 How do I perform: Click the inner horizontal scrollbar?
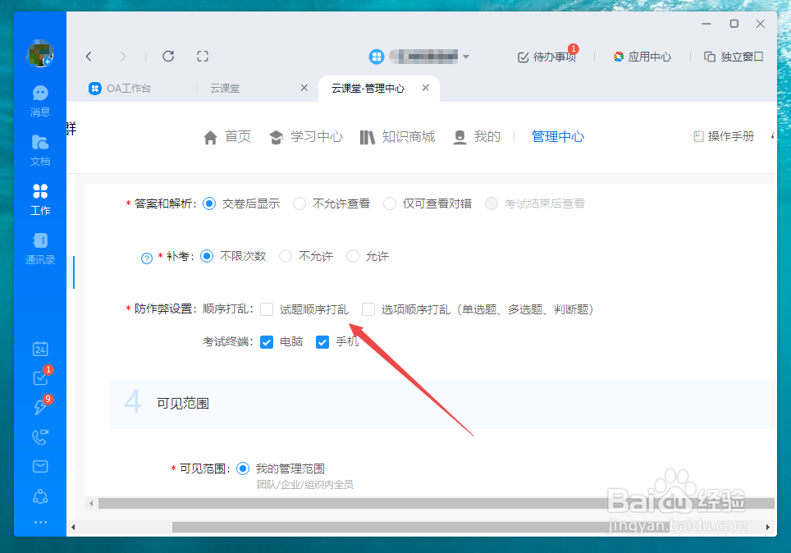(437, 503)
